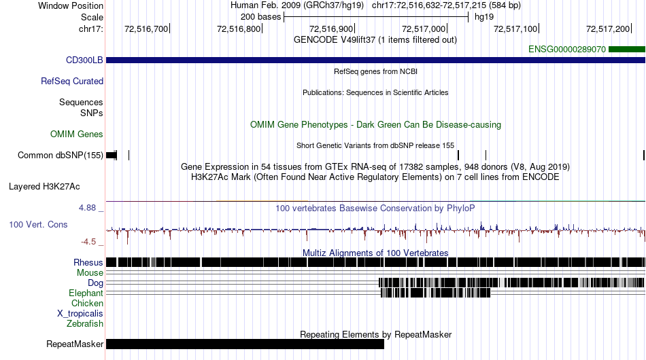Click the chr17:72,516,632-72,517,215 position text

446,5
